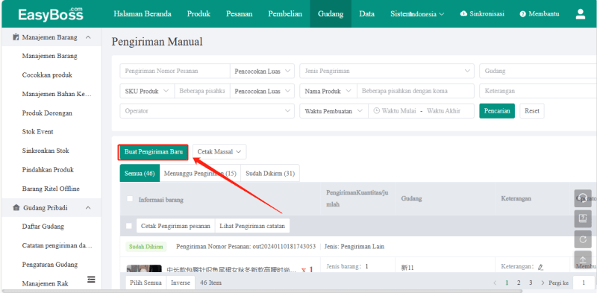Open the user profile avatar icon
This screenshot has height=293, width=597.
click(x=581, y=14)
